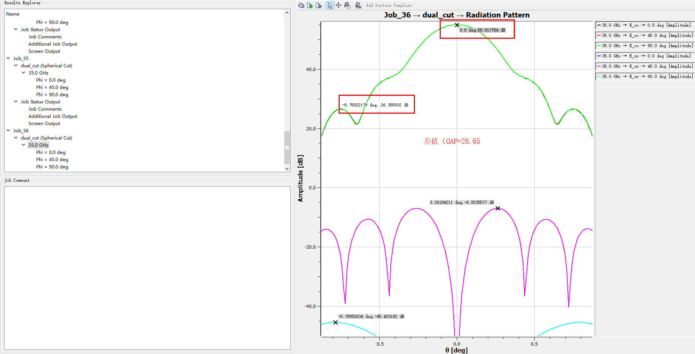695x354 pixels.
Task: Click the cyan curve marker at -0.78552634 deg
Action: [x=336, y=322]
